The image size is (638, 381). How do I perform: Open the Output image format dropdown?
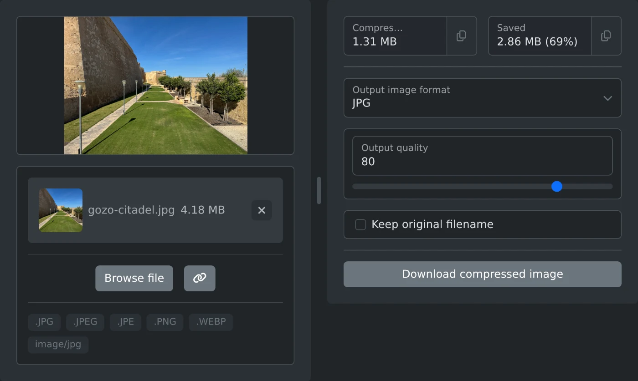tap(483, 98)
